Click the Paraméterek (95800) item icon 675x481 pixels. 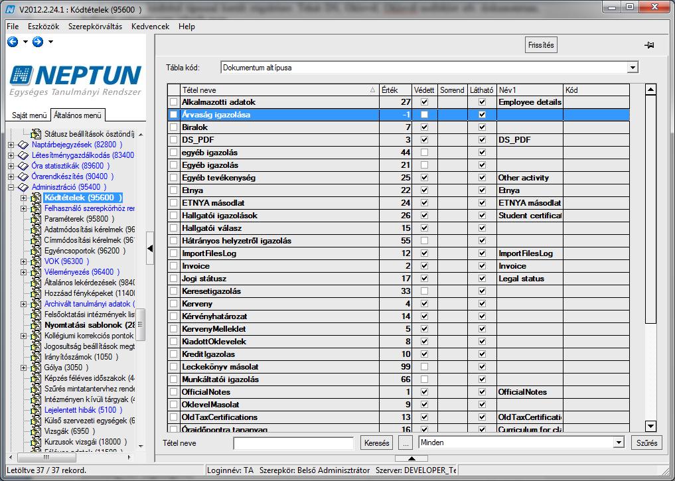pos(36,219)
